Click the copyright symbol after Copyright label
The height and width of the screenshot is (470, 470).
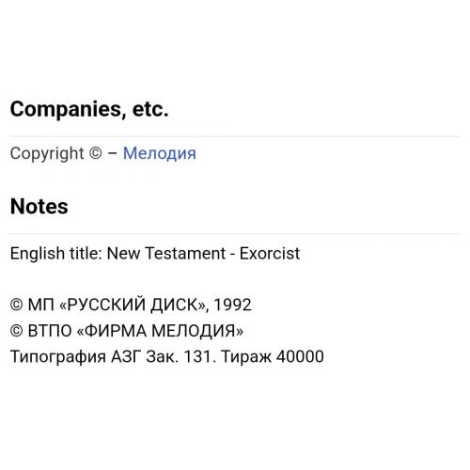click(96, 153)
